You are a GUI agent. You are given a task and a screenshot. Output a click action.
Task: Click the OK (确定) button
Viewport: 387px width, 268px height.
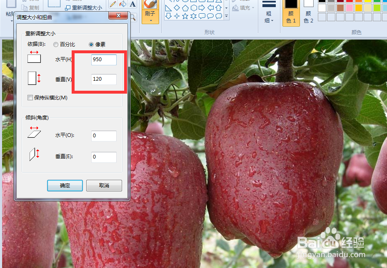(65, 186)
